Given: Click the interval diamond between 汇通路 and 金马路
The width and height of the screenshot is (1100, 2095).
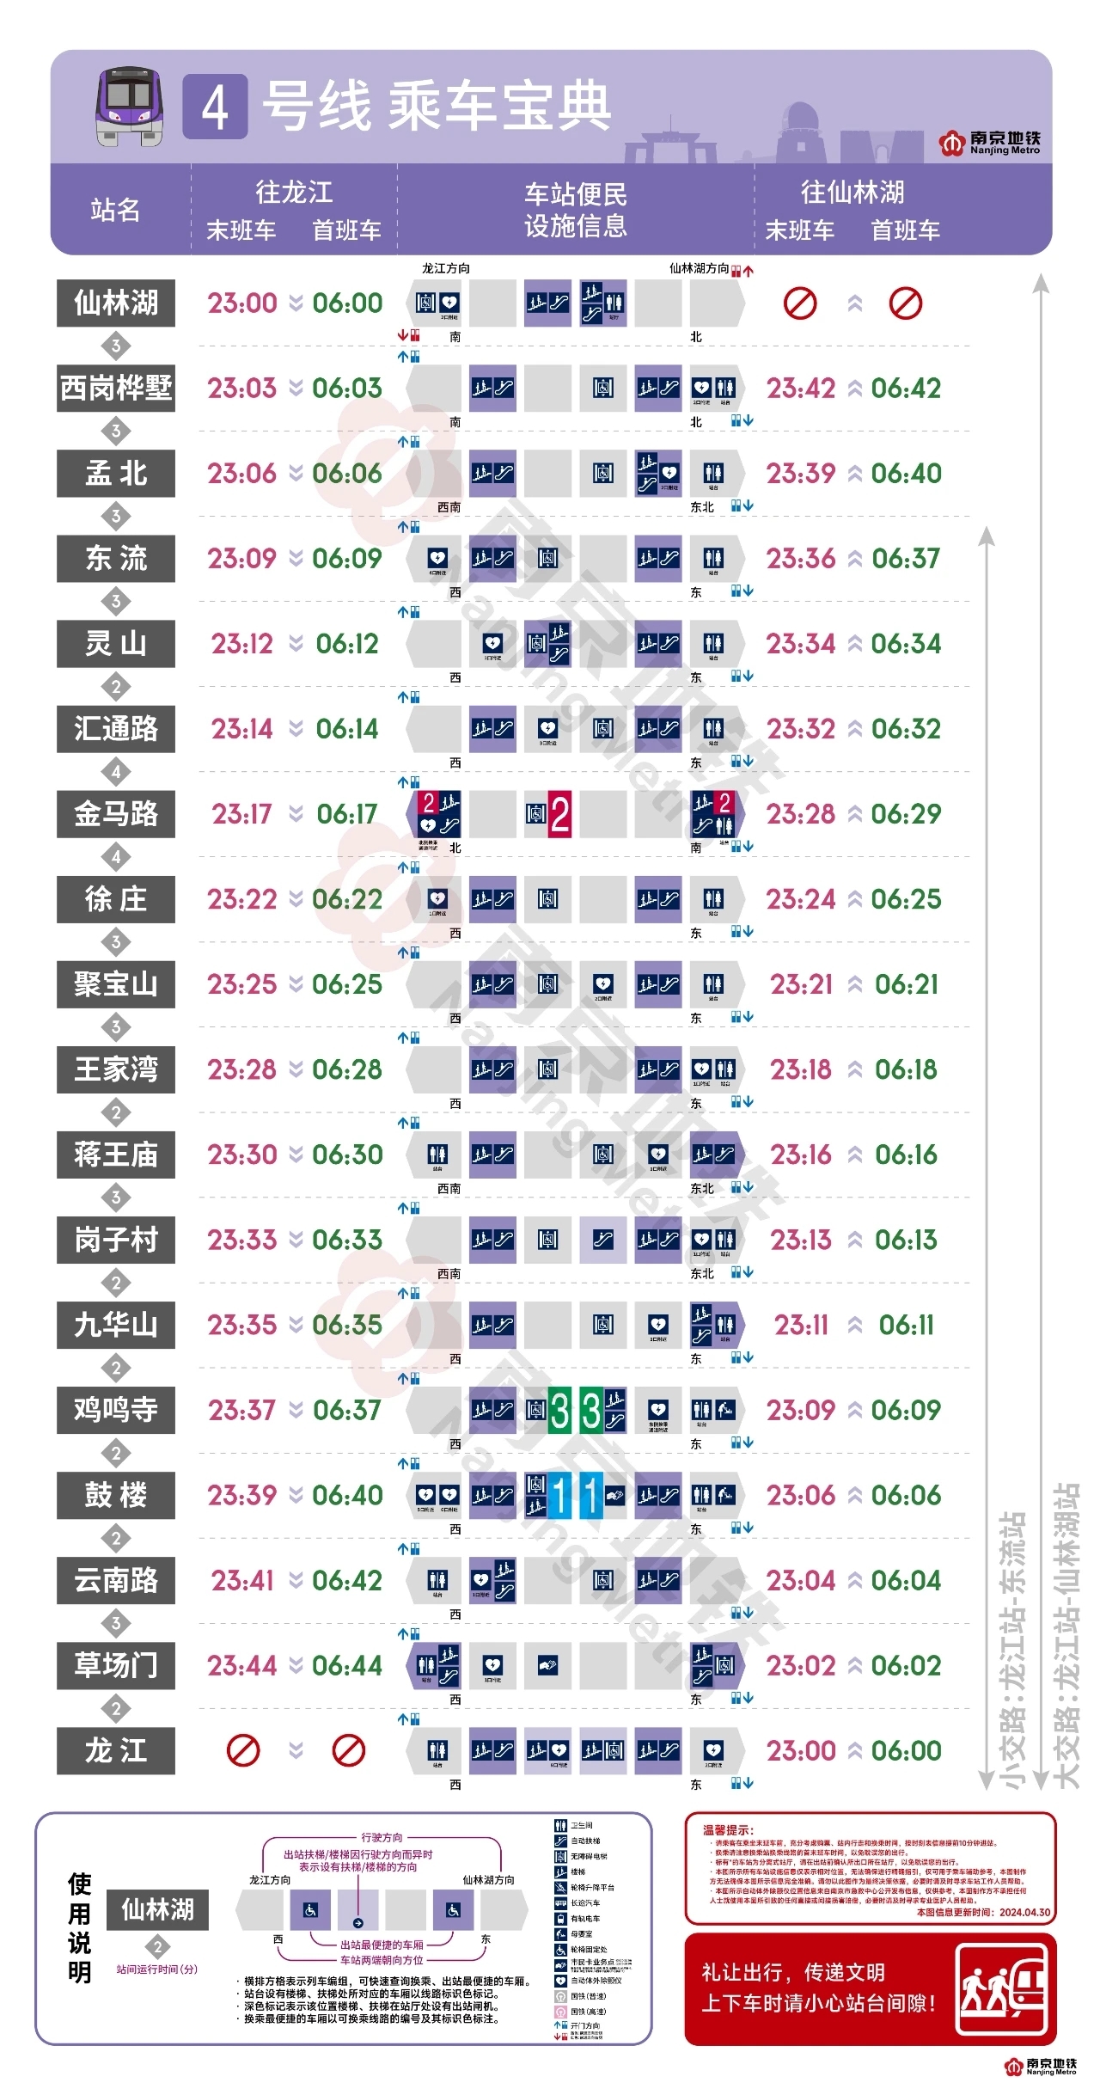Looking at the screenshot, I should tap(116, 772).
